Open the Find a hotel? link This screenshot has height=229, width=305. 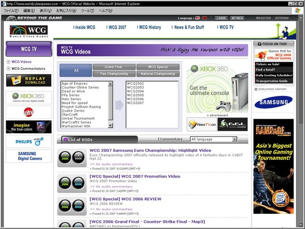265,70
